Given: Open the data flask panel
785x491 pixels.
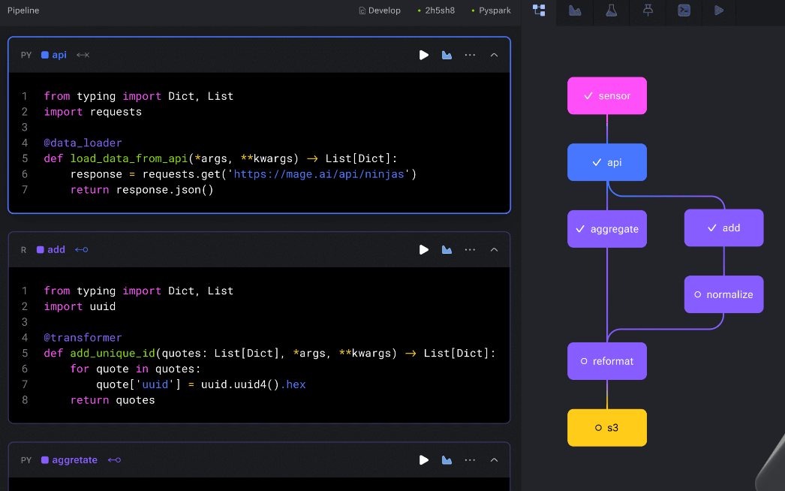Looking at the screenshot, I should (x=611, y=11).
